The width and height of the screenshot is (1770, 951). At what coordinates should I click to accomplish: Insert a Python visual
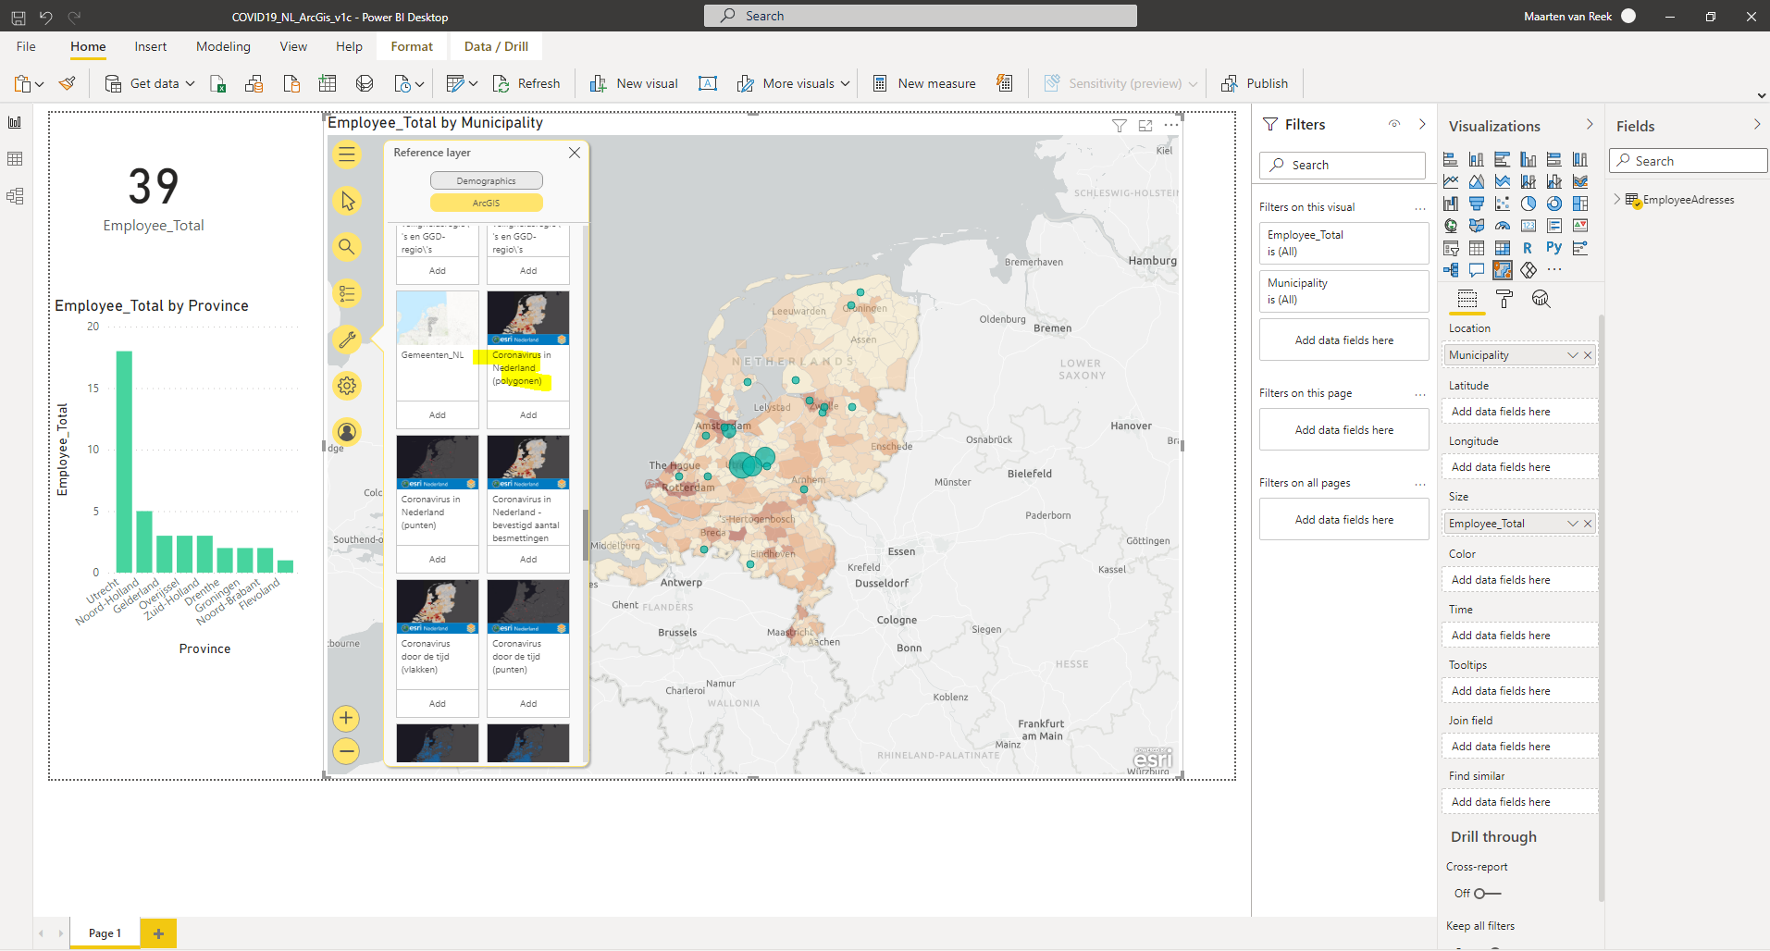pos(1554,247)
